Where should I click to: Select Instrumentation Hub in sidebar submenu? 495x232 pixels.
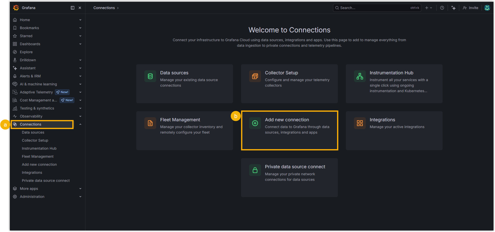click(39, 148)
